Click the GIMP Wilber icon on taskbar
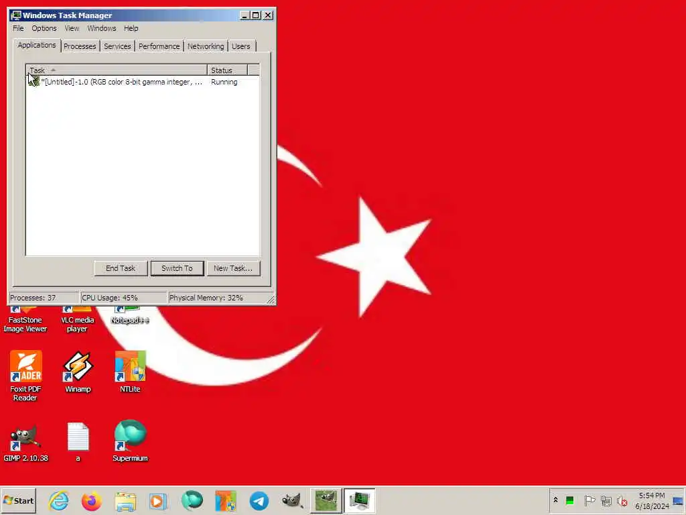 click(292, 501)
